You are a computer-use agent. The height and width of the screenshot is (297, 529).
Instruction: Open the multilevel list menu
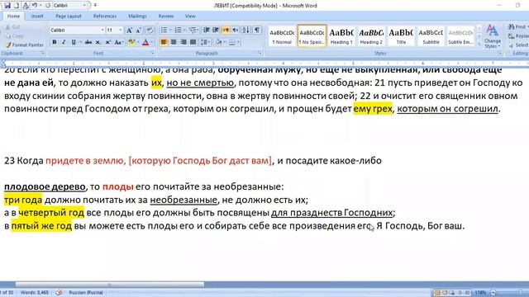tap(193, 31)
